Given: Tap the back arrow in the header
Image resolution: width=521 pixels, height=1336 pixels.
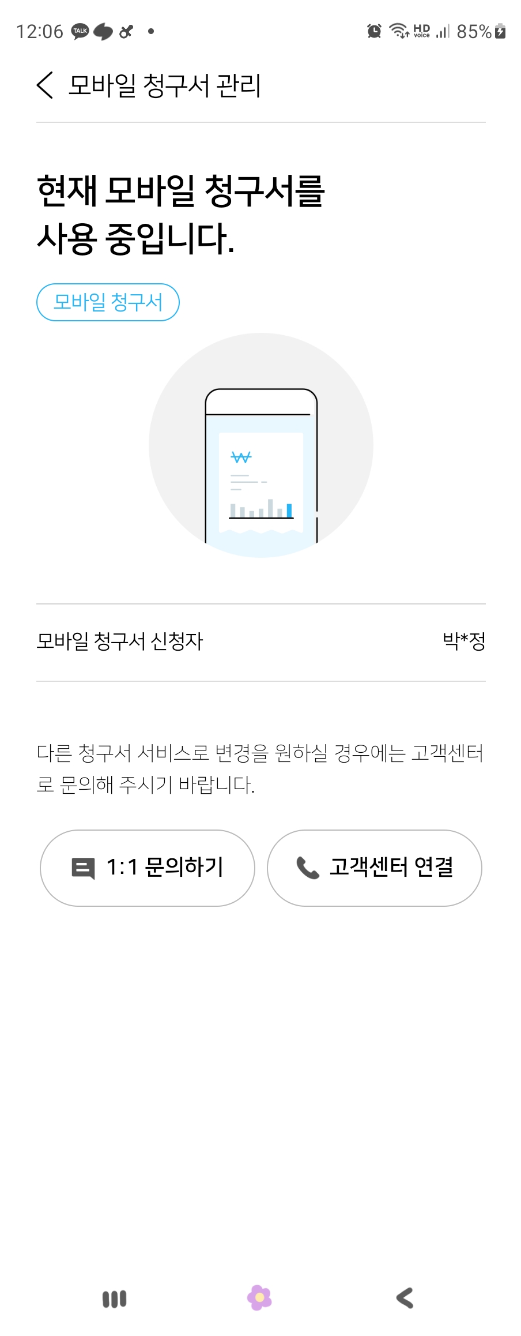Looking at the screenshot, I should click(x=45, y=85).
